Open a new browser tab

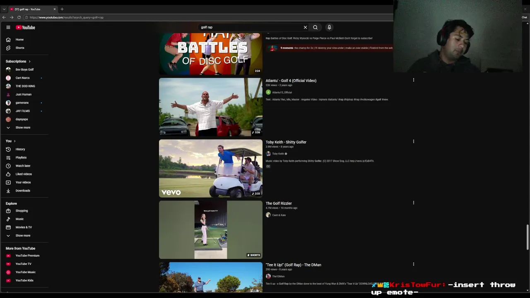[62, 9]
